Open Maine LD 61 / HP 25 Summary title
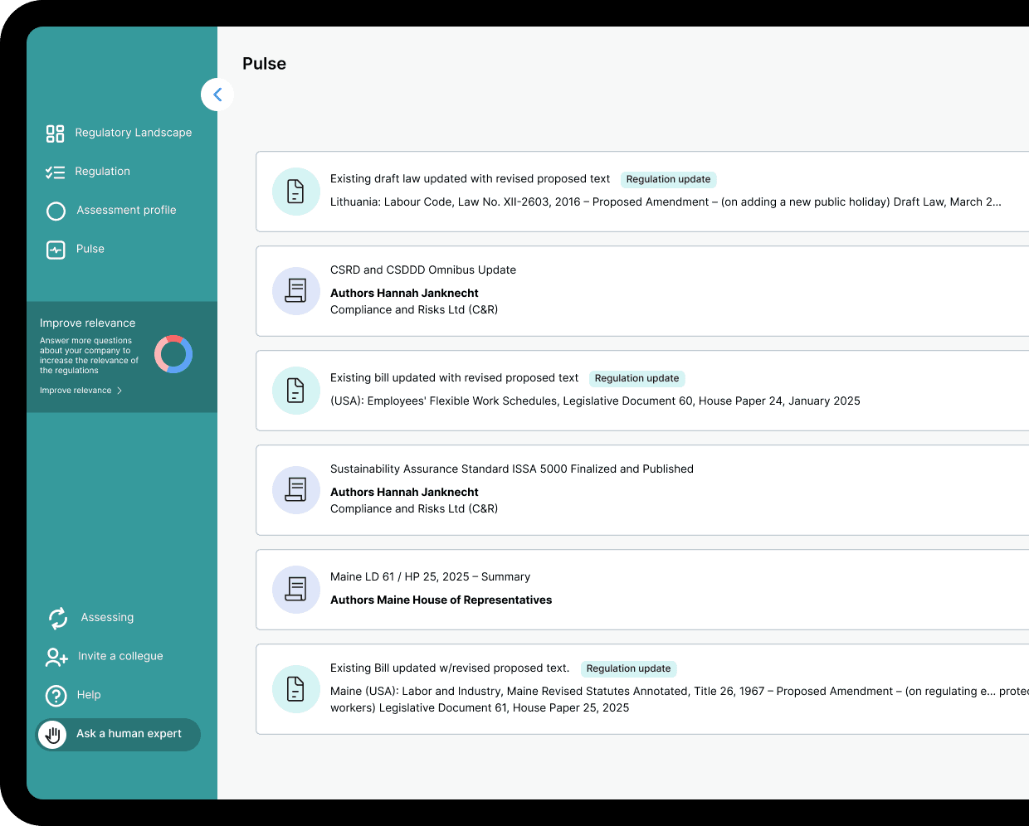 431,576
